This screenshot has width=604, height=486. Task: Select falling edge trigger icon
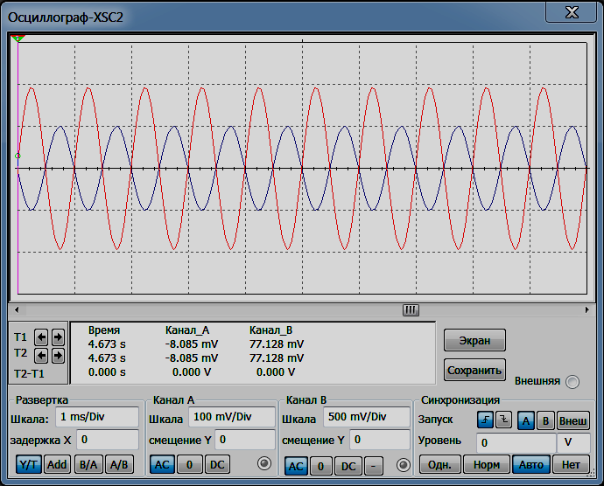pyautogui.click(x=504, y=420)
